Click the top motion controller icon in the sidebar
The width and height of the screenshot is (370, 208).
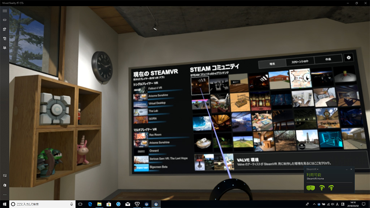pos(5,29)
